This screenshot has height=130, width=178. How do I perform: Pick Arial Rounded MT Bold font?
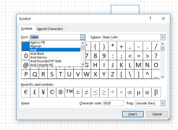[55, 61]
